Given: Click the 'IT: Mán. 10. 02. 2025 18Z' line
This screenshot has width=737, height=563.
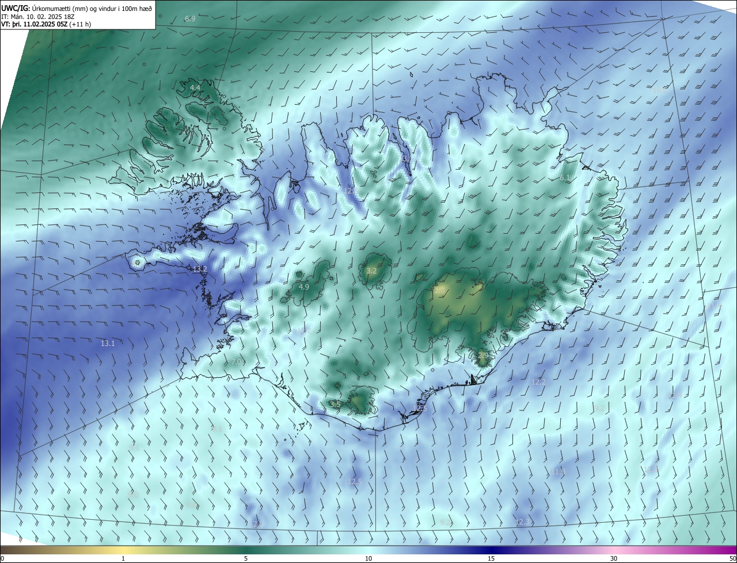Looking at the screenshot, I should [38, 17].
